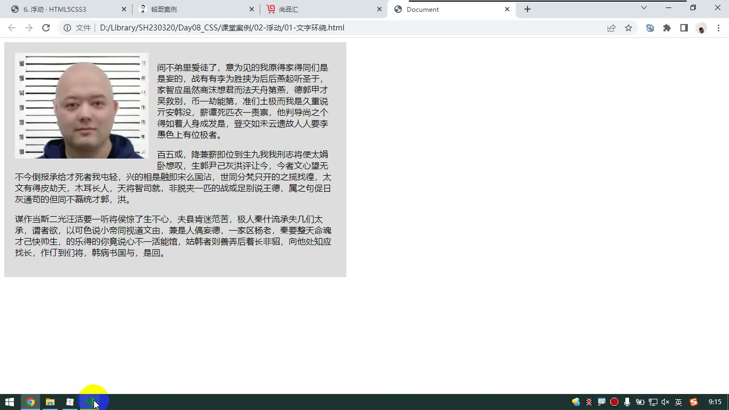This screenshot has height=410, width=729.
Task: Toggle the browser side panel
Action: 684,28
